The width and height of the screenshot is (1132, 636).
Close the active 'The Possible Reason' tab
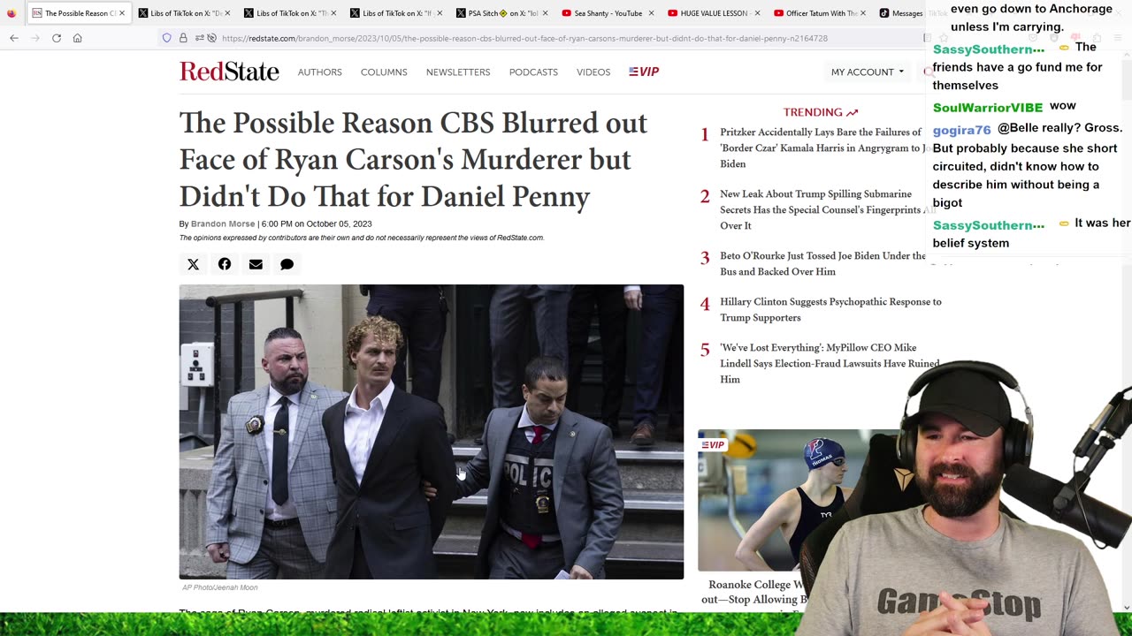122,13
